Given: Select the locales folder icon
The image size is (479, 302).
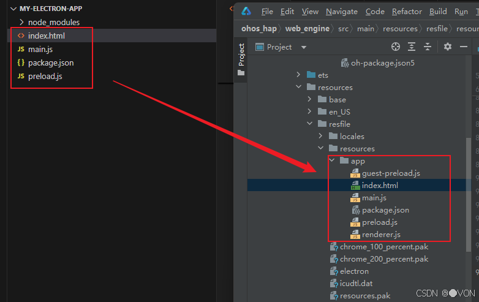Looking at the screenshot, I should pos(333,136).
